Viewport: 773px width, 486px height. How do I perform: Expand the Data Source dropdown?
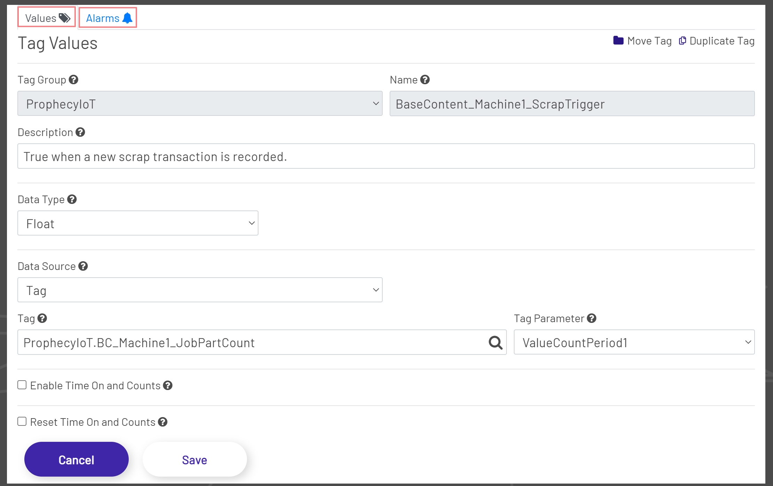point(200,289)
